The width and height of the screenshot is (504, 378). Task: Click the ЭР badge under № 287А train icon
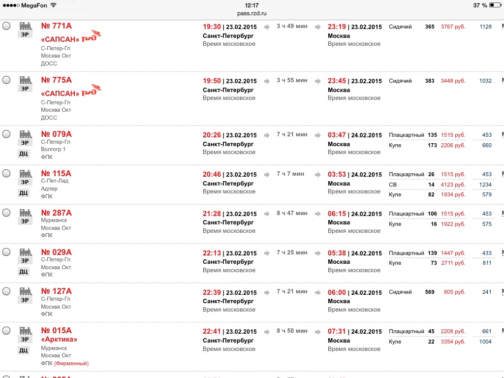point(25,221)
